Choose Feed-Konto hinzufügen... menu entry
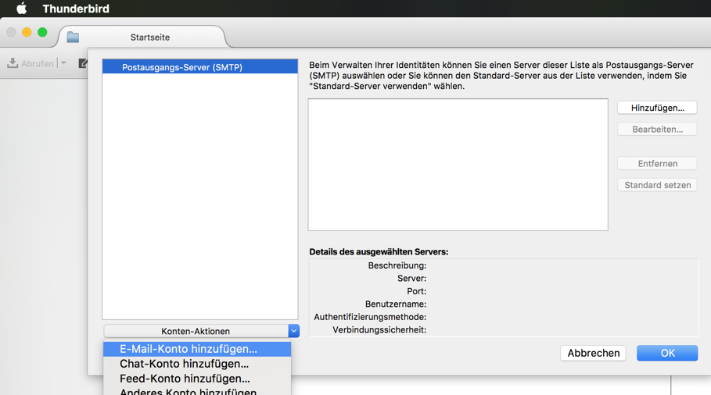The width and height of the screenshot is (711, 395). [x=197, y=379]
